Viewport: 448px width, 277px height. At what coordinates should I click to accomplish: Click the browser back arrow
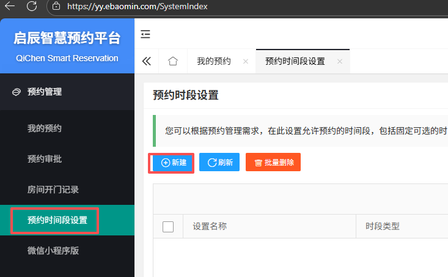9,7
